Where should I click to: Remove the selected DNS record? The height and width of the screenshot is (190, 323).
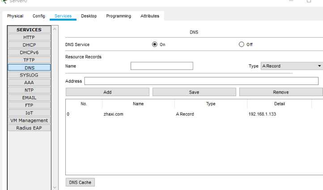280,92
